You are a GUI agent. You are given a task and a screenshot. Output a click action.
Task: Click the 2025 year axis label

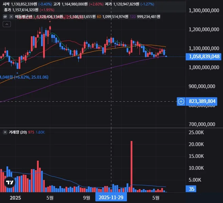(x=15, y=198)
